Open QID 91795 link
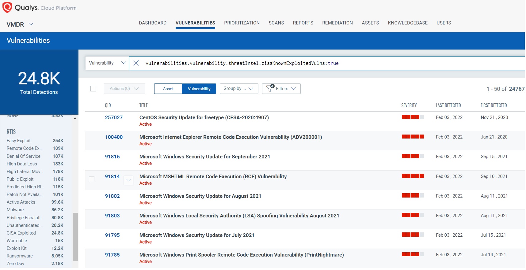This screenshot has width=526, height=270. pos(112,235)
